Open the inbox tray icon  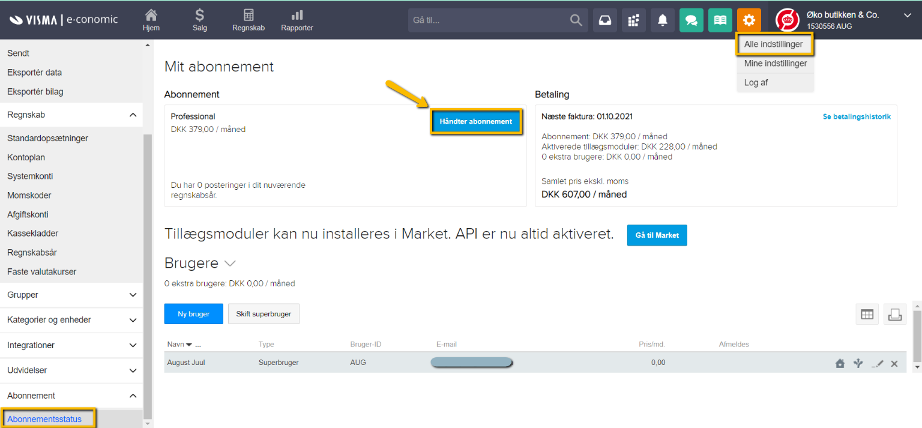[605, 20]
